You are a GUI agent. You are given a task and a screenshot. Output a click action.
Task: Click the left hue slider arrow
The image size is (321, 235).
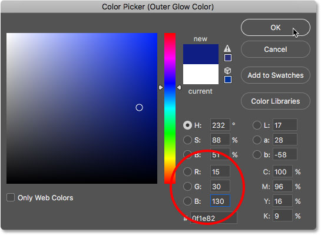point(161,88)
